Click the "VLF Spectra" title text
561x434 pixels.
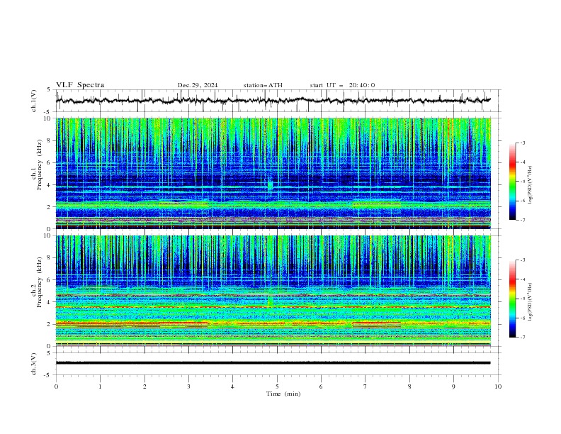tap(80, 85)
